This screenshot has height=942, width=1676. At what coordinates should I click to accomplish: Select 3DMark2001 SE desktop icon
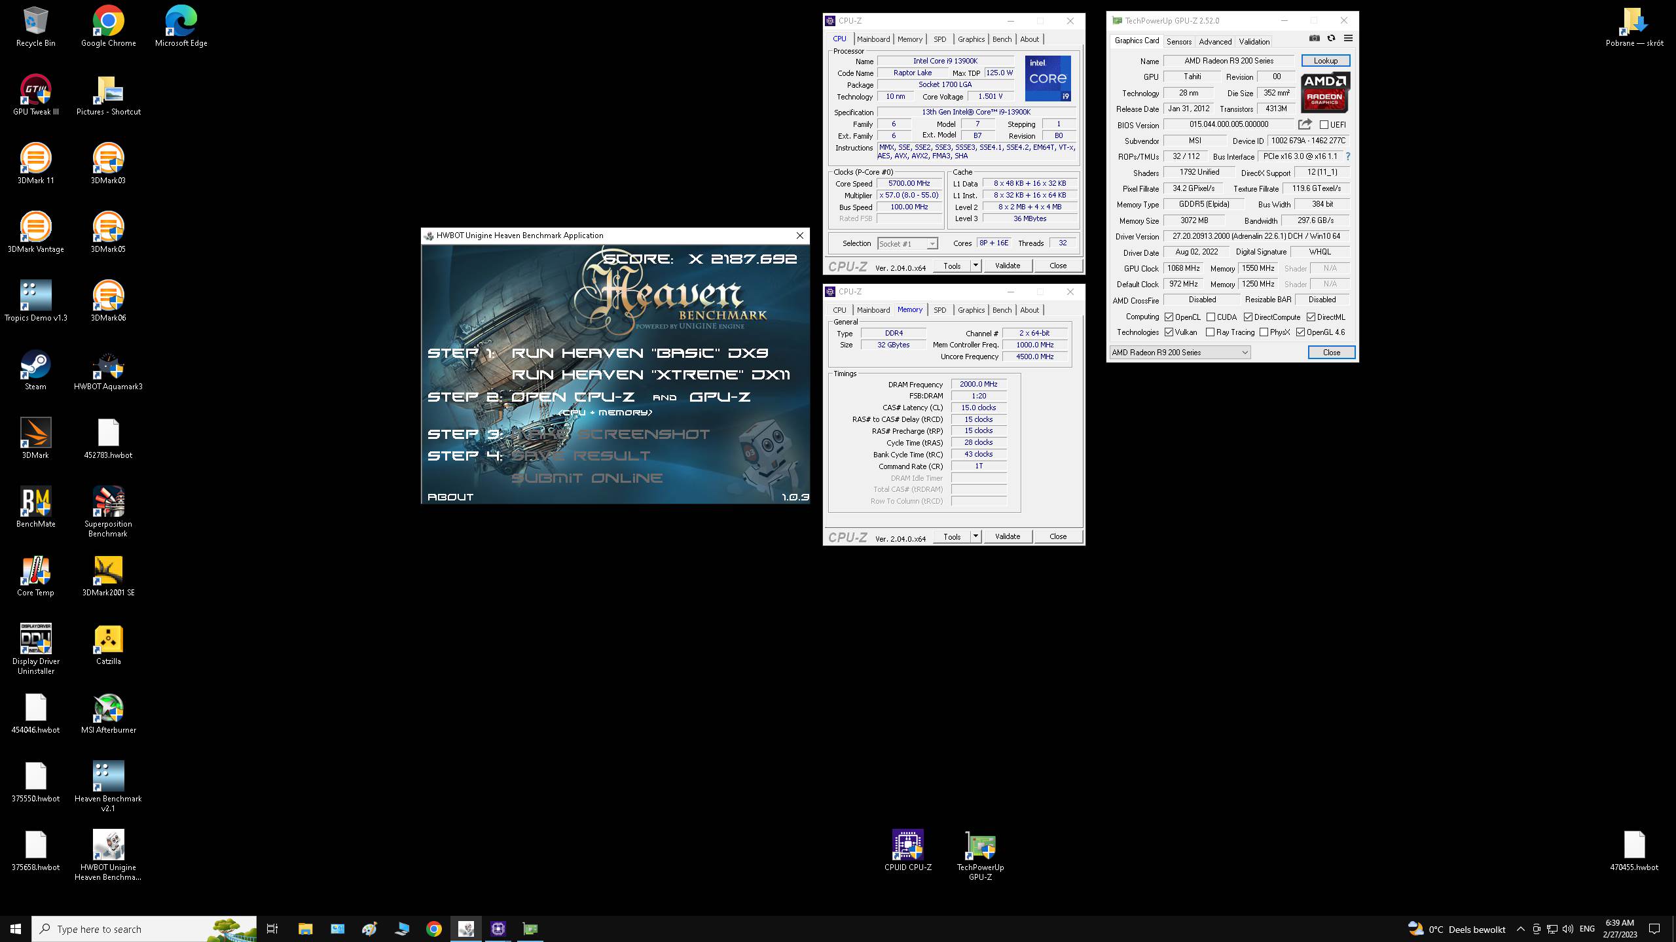click(108, 576)
